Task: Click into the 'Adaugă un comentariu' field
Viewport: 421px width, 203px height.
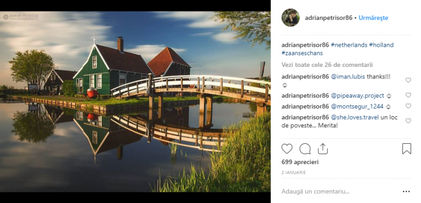Action: [x=340, y=191]
